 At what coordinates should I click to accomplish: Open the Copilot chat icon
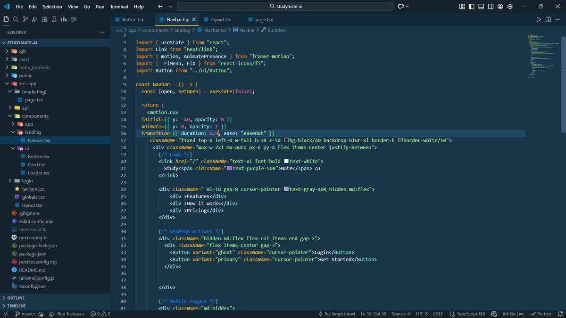pyautogui.click(x=401, y=7)
